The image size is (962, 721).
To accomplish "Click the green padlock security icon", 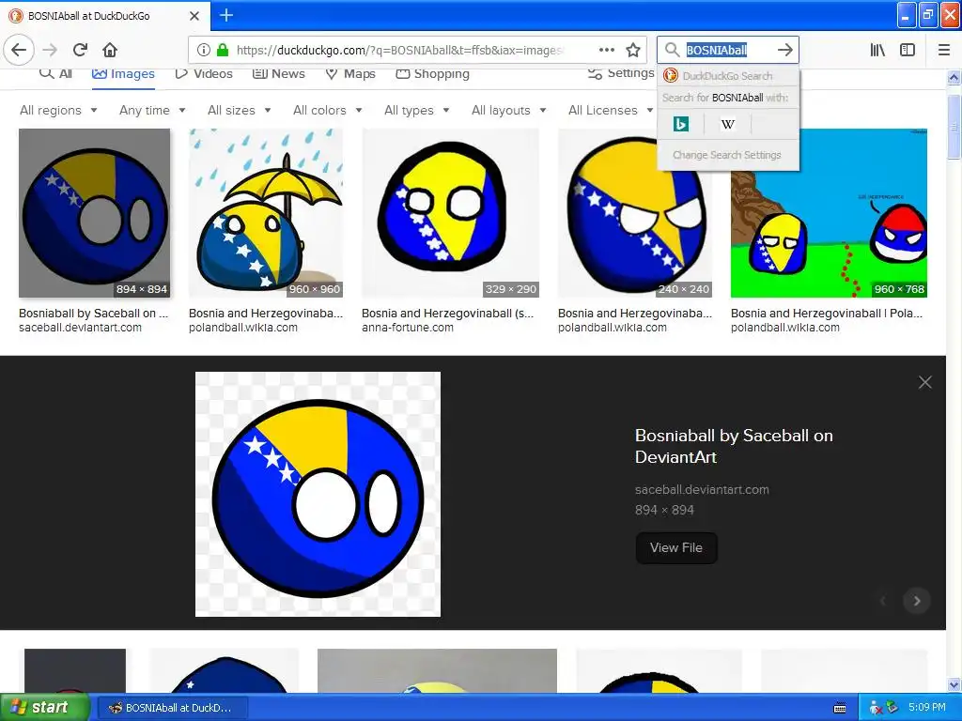I will click(223, 50).
